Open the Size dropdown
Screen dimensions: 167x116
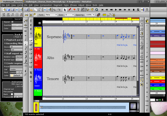coord(70,15)
